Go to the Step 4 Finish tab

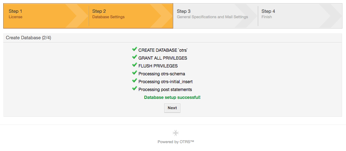click(300, 16)
